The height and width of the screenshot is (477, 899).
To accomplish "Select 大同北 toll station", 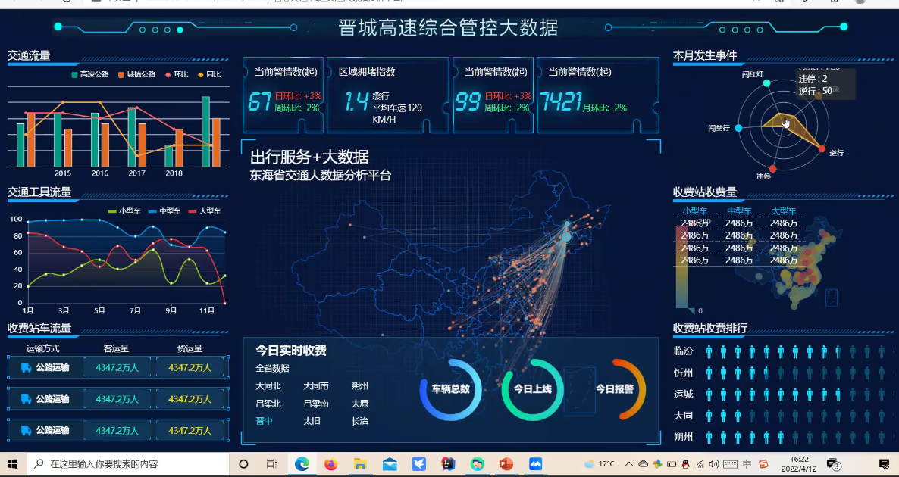I will [268, 386].
